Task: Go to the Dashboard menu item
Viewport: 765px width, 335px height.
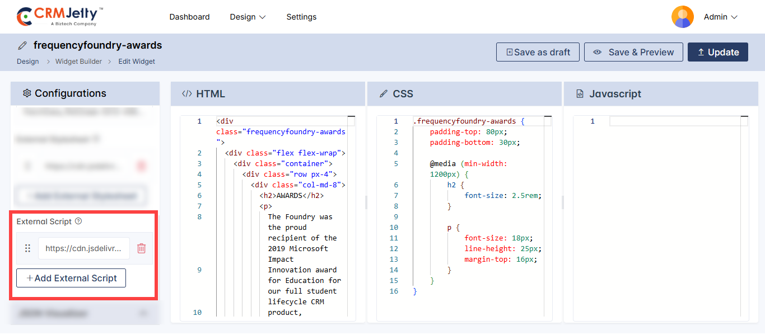Action: [x=189, y=17]
